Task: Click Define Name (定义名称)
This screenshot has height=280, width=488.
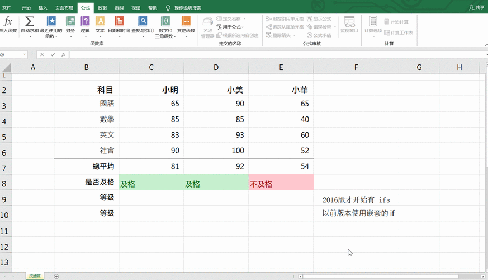Action: 229,18
